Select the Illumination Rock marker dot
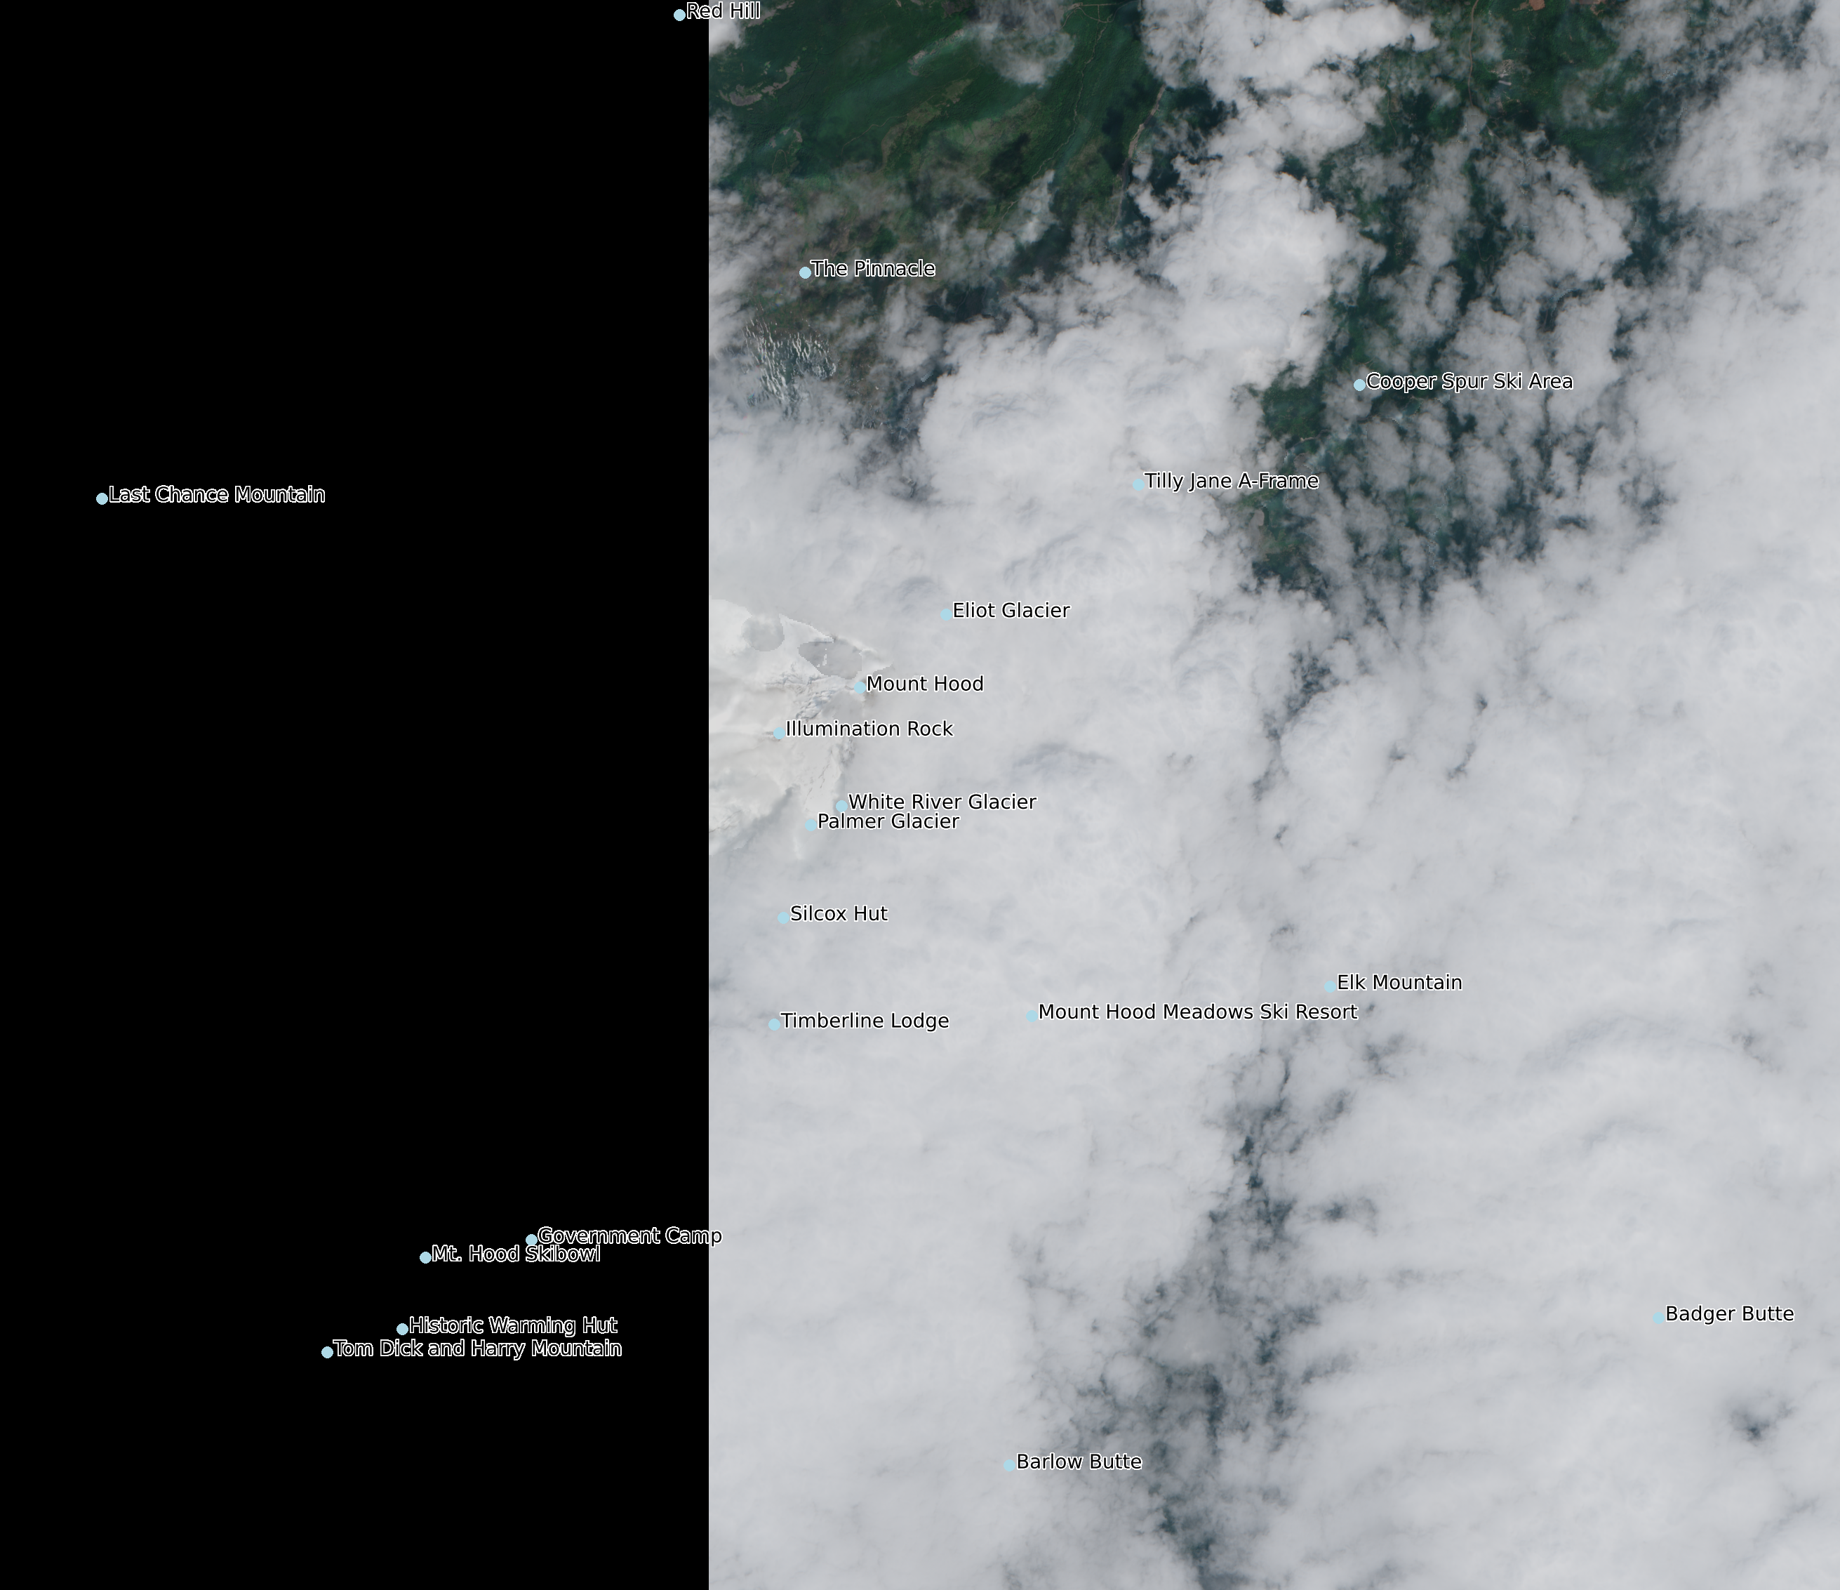 (x=779, y=733)
